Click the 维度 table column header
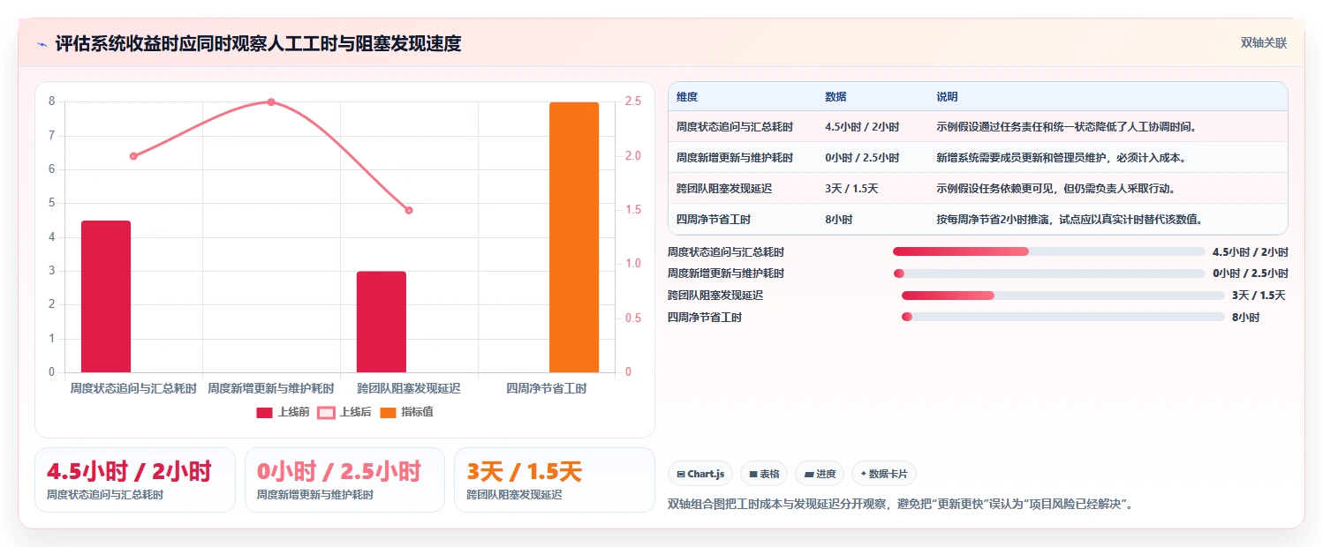The image size is (1323, 547). pos(687,97)
